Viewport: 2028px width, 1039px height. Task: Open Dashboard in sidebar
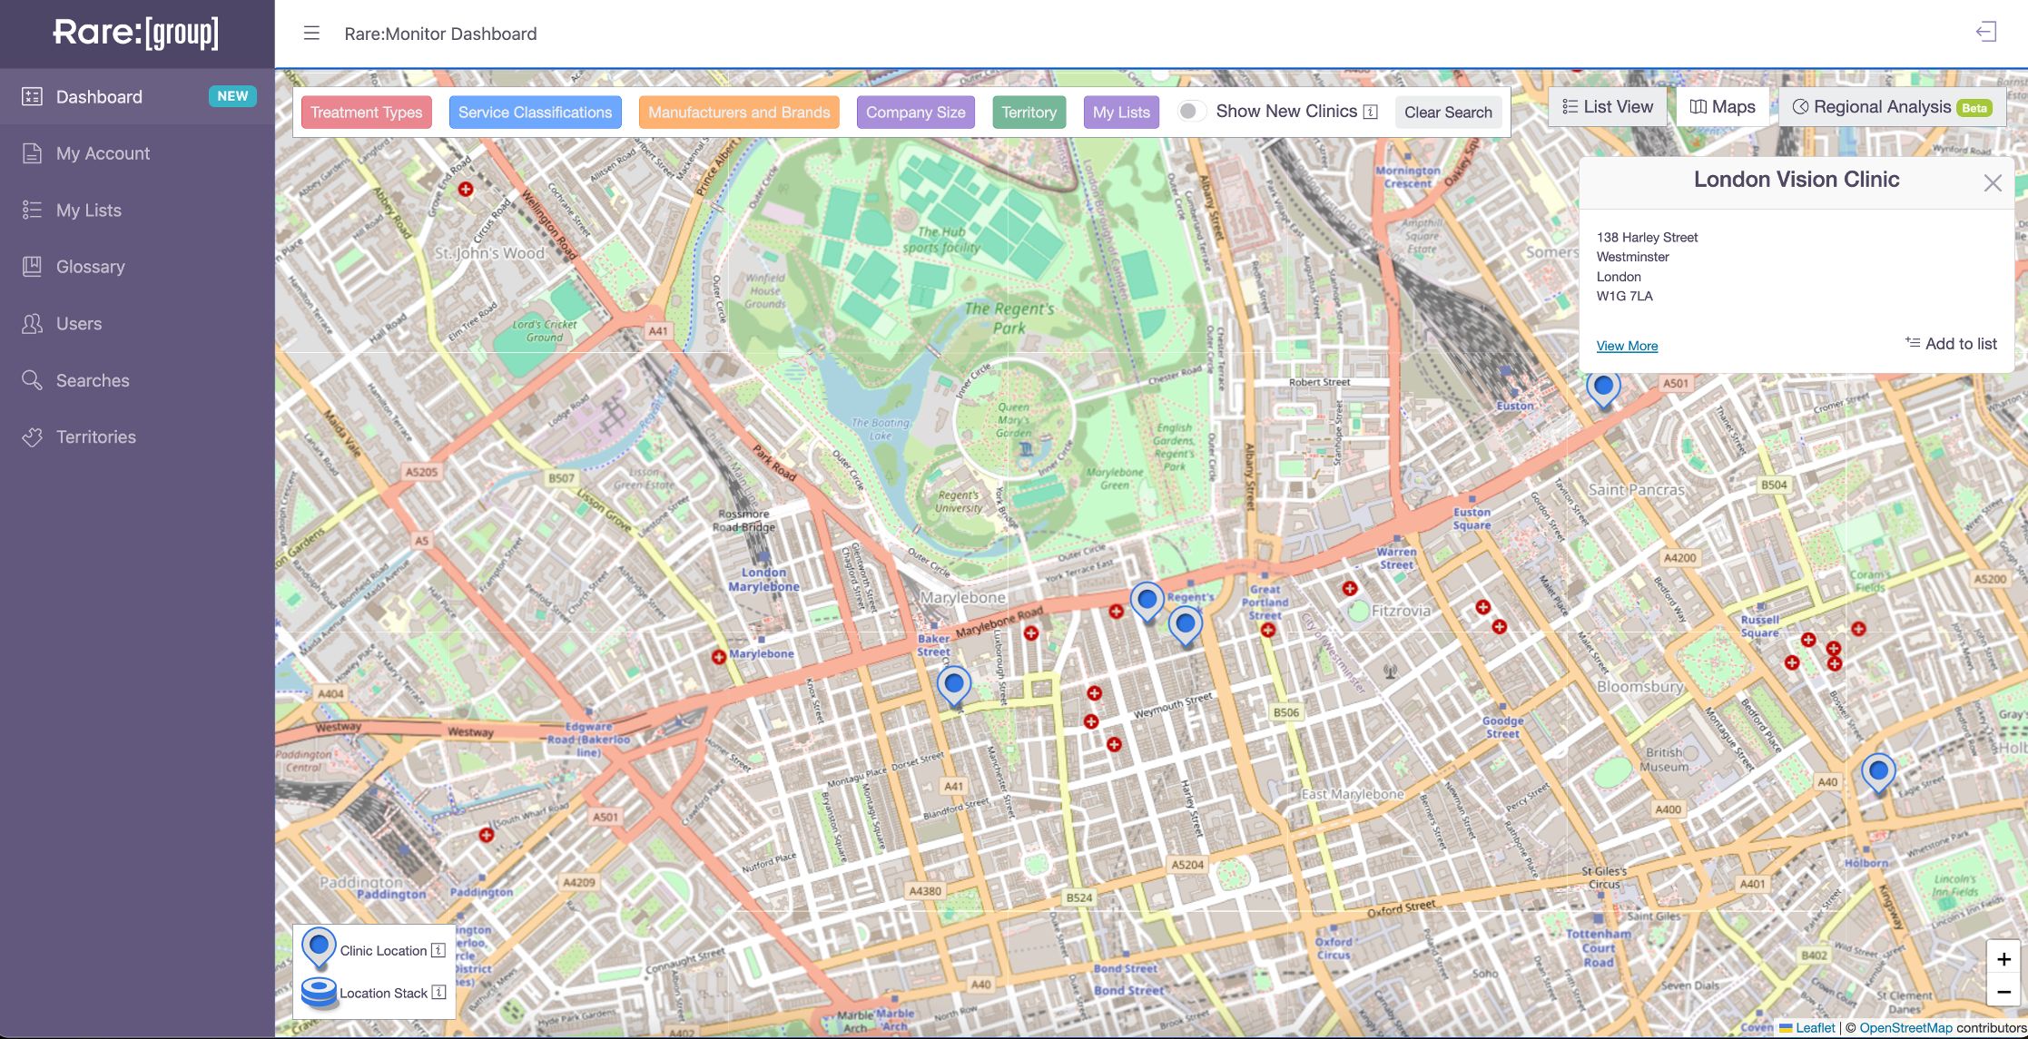pos(137,97)
